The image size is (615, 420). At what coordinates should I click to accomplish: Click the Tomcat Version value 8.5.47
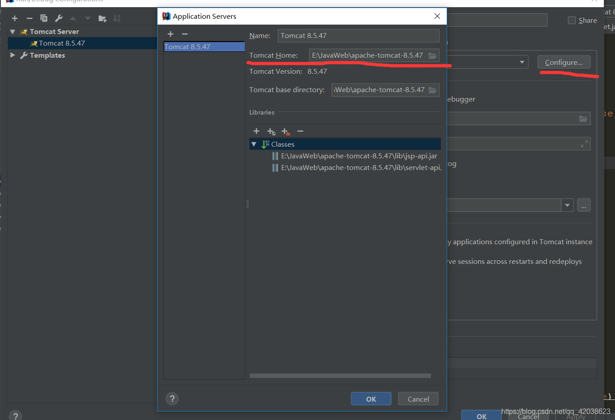(x=317, y=72)
